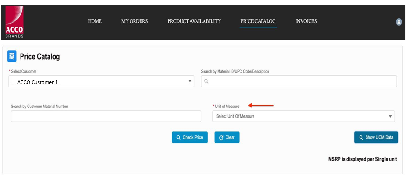The width and height of the screenshot is (409, 181).
Task: Expand the Select Customer dropdown arrow
Action: 190,81
